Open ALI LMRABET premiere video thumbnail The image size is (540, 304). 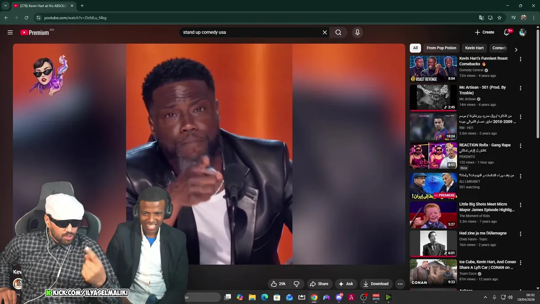(x=433, y=186)
